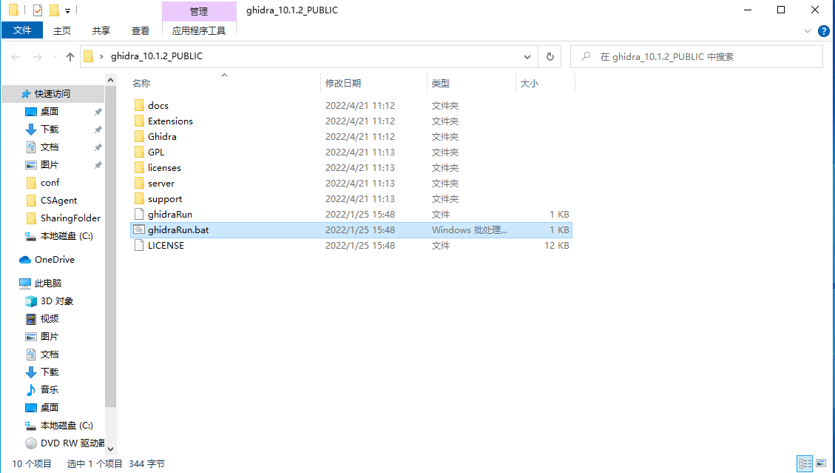Image resolution: width=835 pixels, height=473 pixels.
Task: Expand the ribbon with the chevron
Action: click(x=808, y=32)
